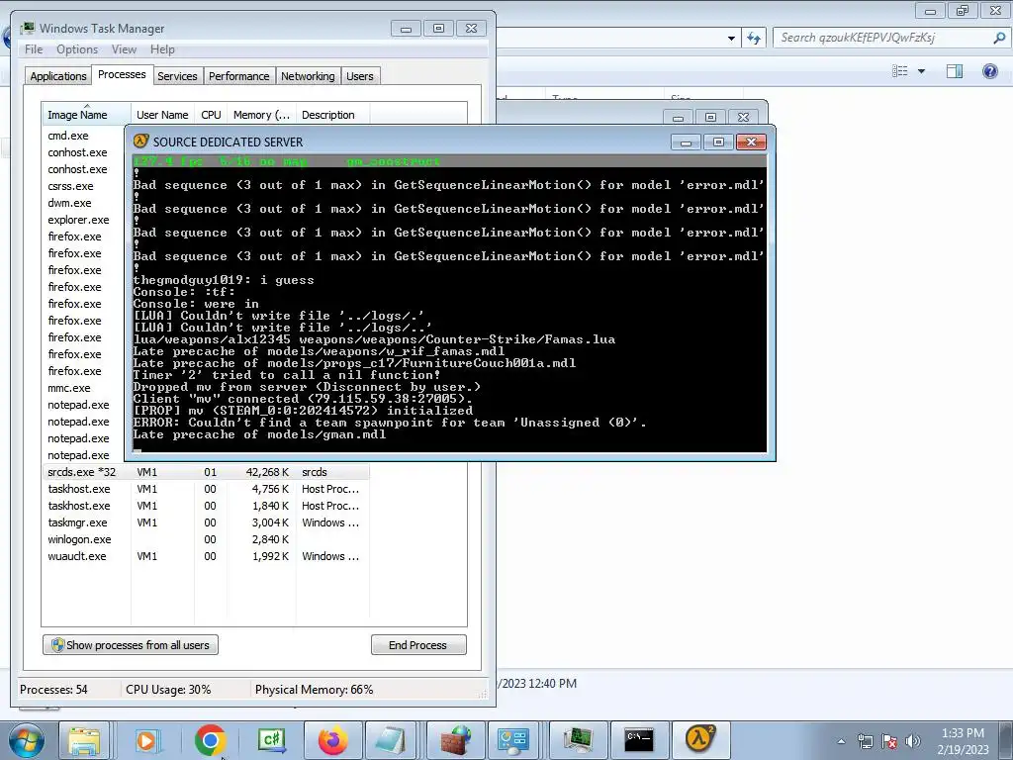This screenshot has width=1013, height=760.
Task: Click the network status tray icon
Action: coord(865,741)
